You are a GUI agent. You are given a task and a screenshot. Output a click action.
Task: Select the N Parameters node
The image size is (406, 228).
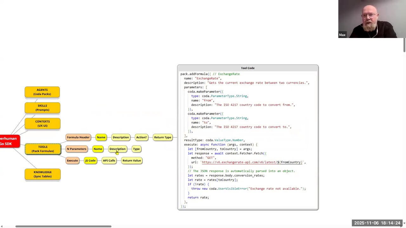pyautogui.click(x=76, y=149)
